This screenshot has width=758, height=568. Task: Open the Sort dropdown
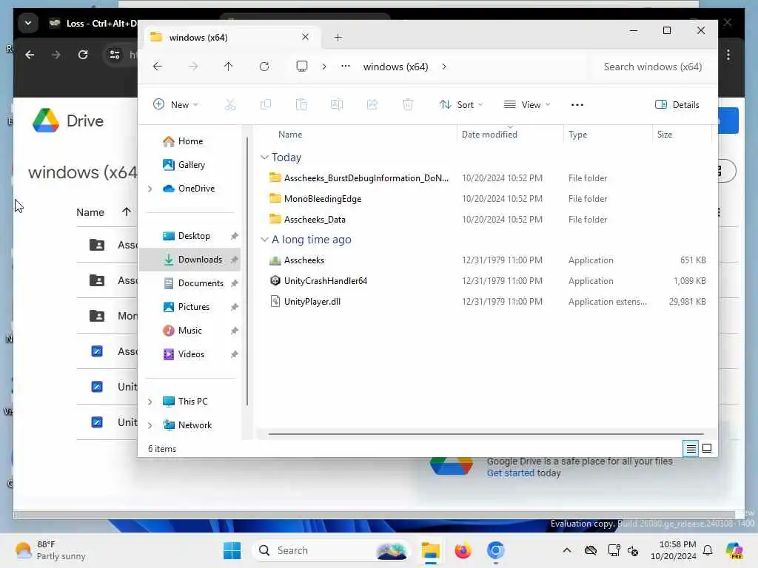pyautogui.click(x=460, y=104)
